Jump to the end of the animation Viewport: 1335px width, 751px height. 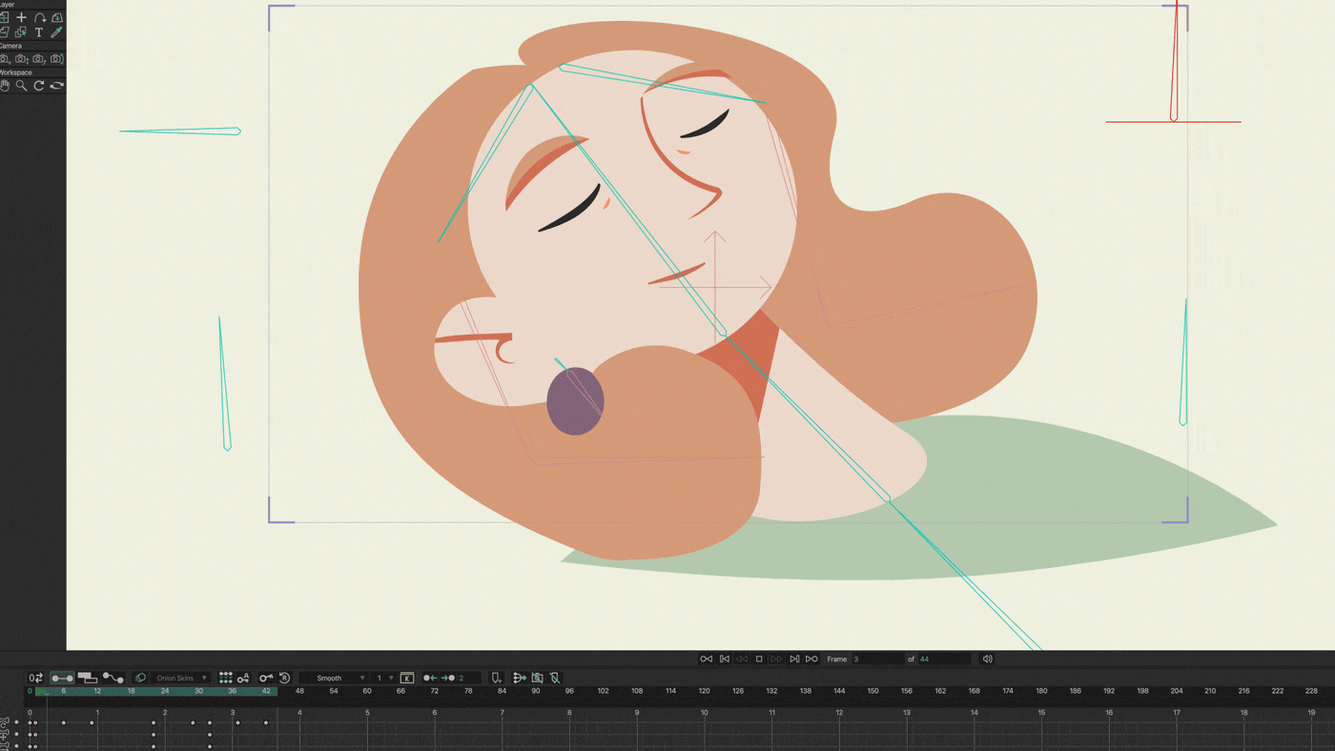811,659
